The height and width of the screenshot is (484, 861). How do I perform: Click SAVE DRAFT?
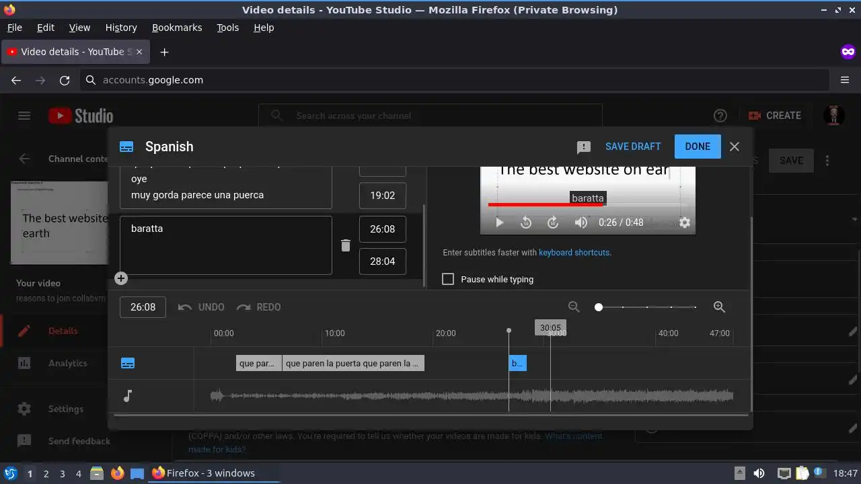[633, 147]
